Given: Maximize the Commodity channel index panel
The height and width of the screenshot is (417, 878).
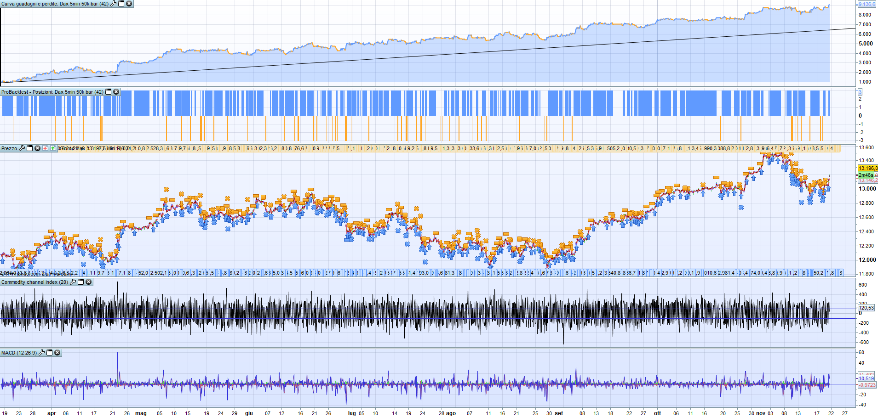Looking at the screenshot, I should tap(81, 282).
